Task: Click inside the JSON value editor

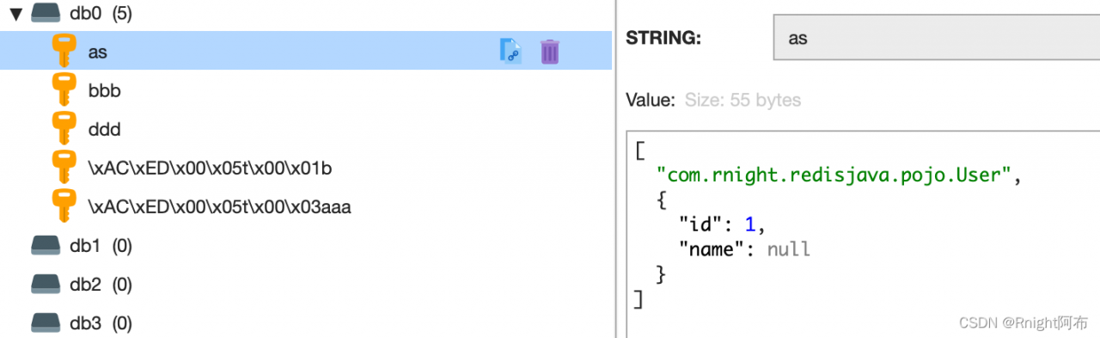Action: pos(863,232)
